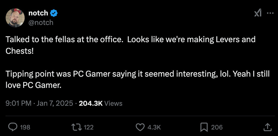
Task: Click the bold display name notch
Action: click(38, 13)
